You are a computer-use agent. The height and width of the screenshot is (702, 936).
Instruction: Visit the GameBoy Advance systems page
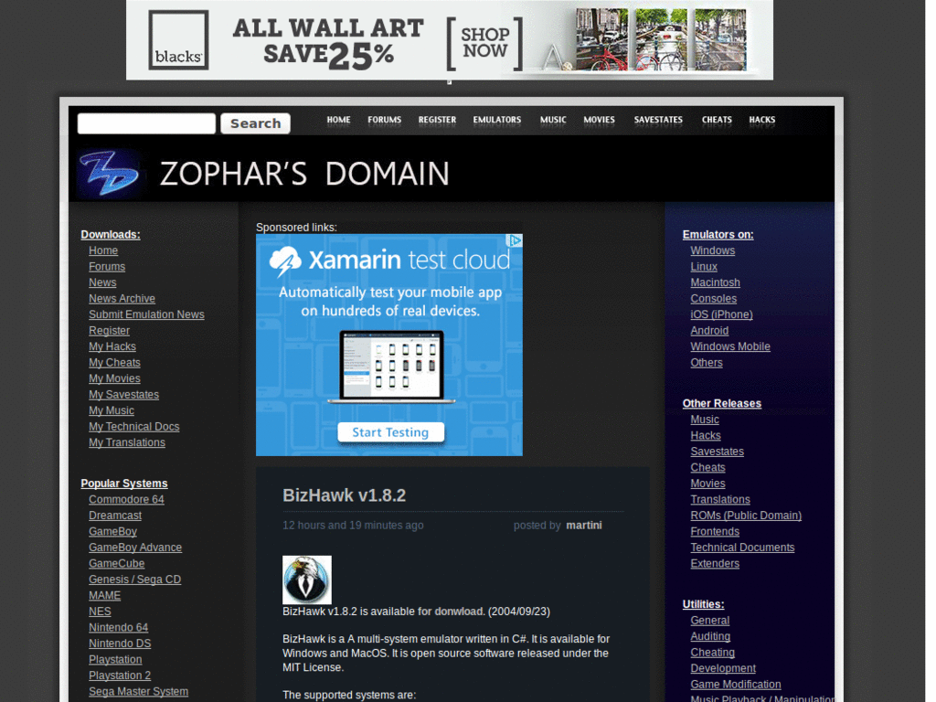[x=135, y=547]
